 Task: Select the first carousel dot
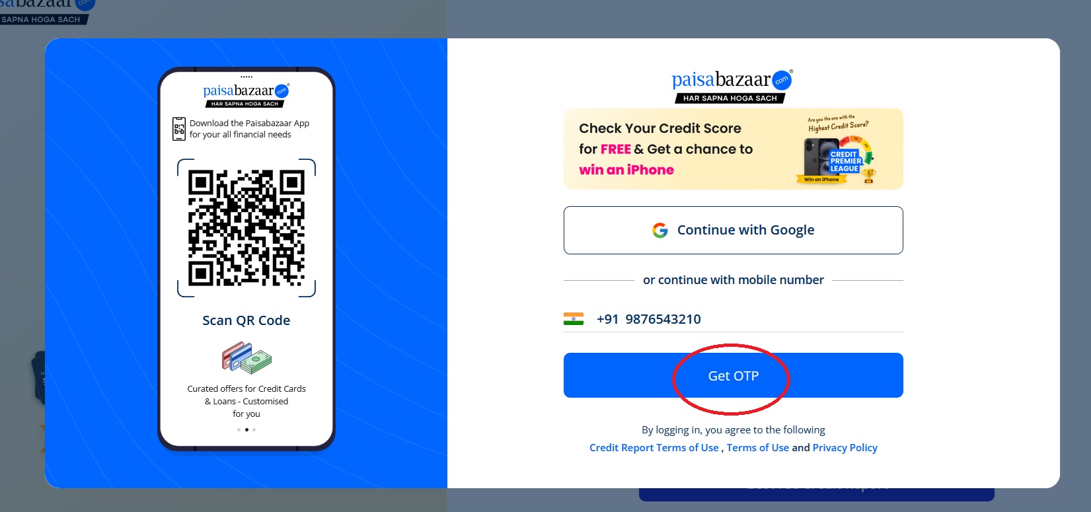239,429
